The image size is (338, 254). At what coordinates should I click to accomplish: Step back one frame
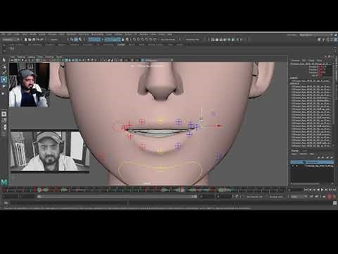(311, 189)
